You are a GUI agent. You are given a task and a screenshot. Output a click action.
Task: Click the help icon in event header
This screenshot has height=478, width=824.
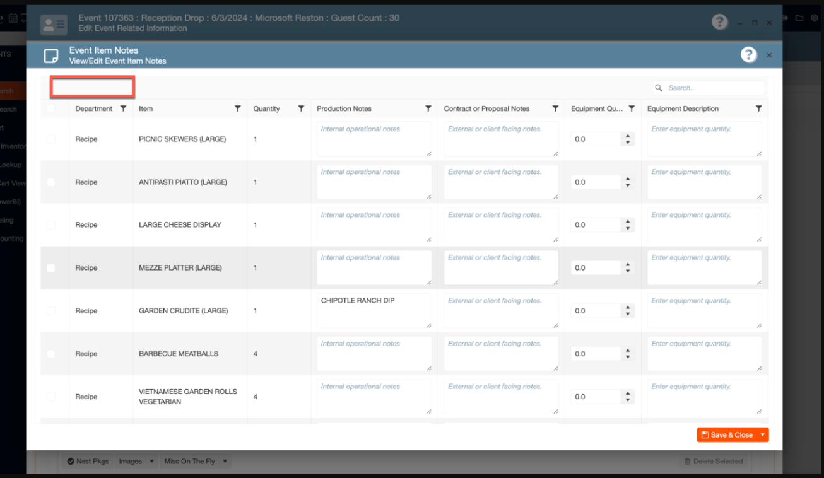pos(719,22)
